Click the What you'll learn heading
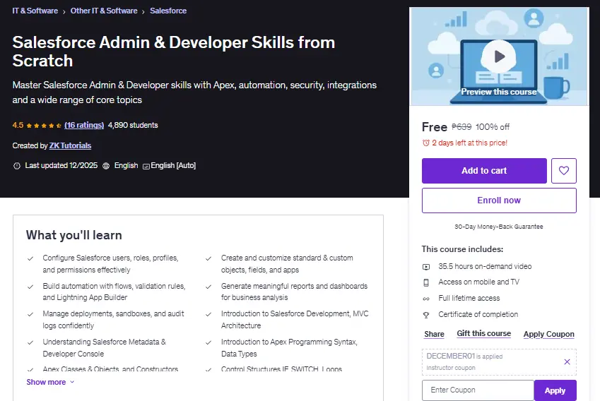This screenshot has height=401, width=600. tap(74, 235)
